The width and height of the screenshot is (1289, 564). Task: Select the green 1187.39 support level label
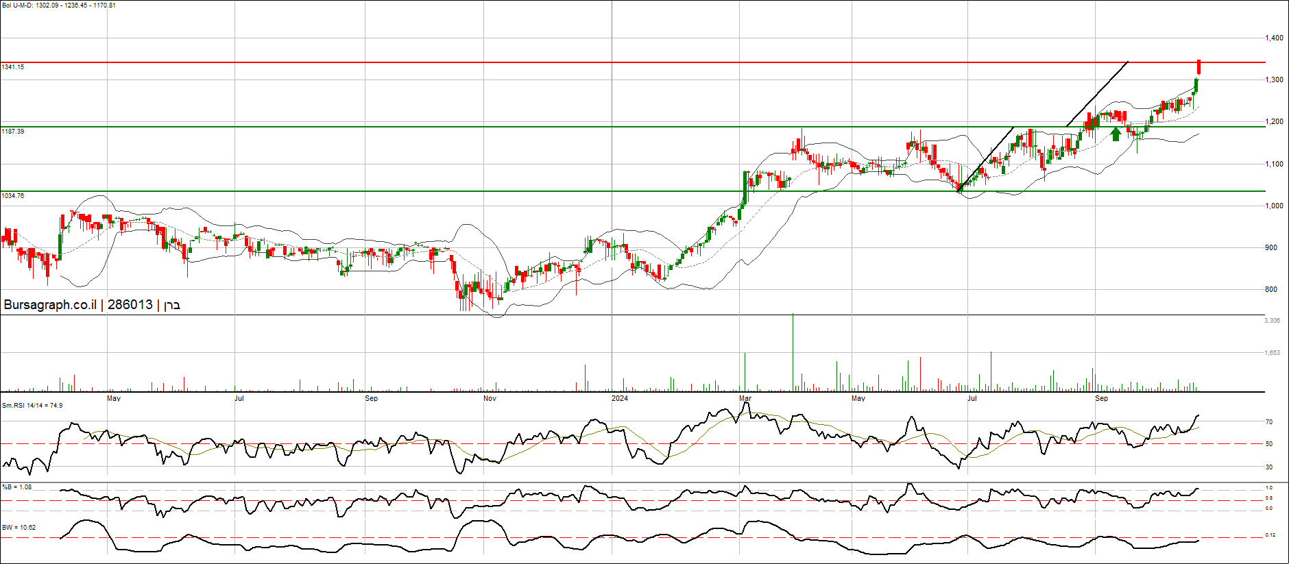[x=13, y=131]
